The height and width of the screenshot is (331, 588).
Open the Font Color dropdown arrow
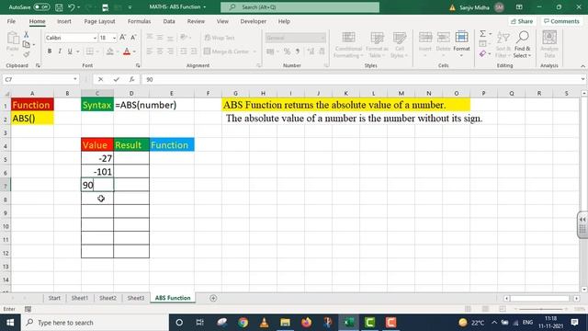[134, 51]
